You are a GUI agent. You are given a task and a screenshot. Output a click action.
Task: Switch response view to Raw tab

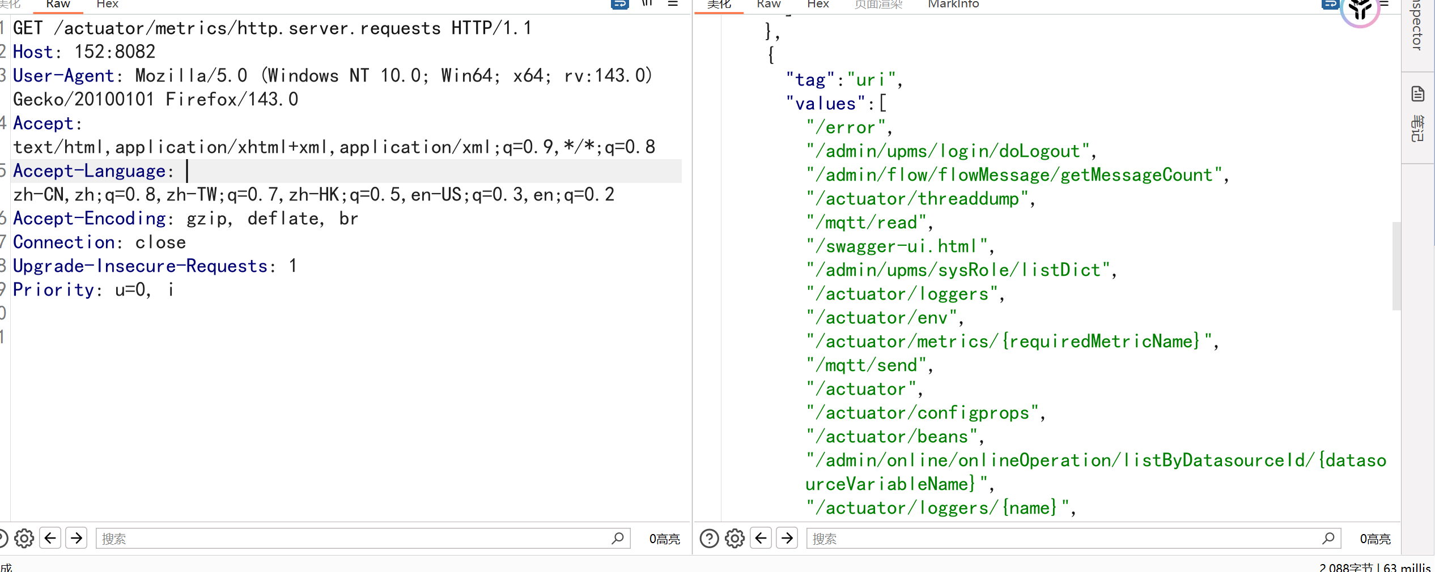[x=769, y=4]
